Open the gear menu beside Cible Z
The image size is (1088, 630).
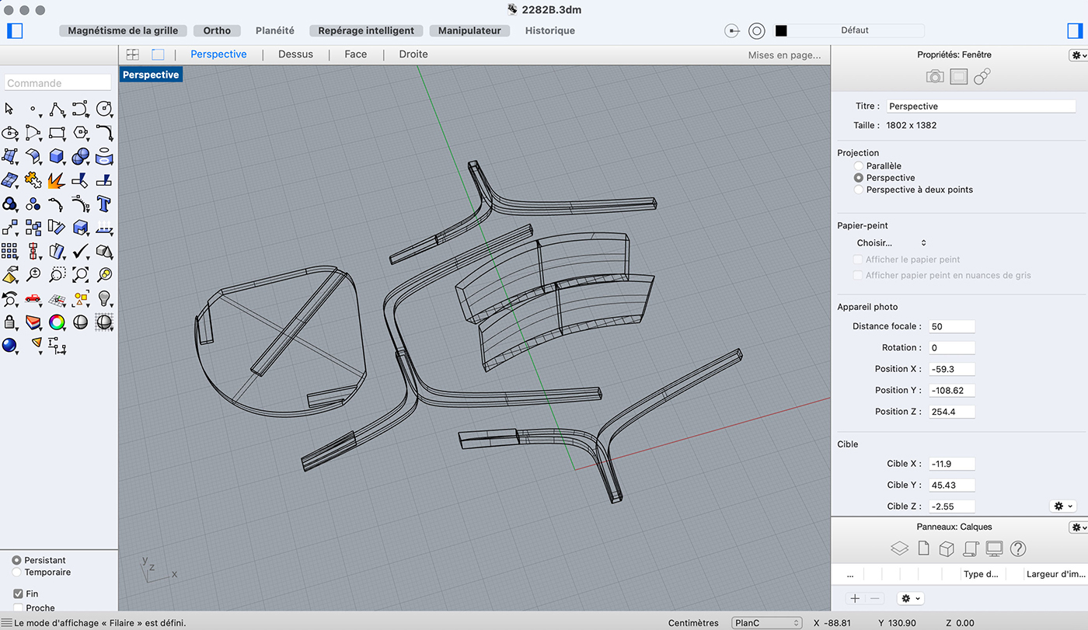(x=1062, y=506)
